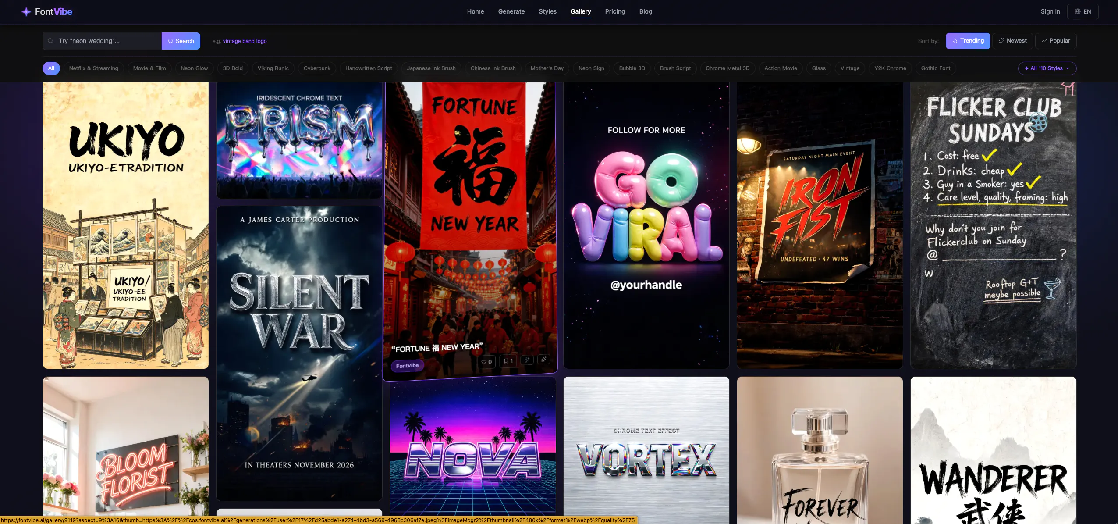1118x524 pixels.
Task: Sort gallery by Trending
Action: tap(968, 41)
